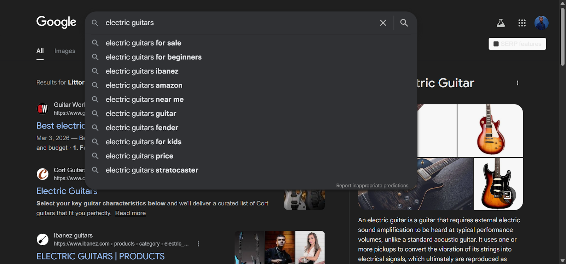The image size is (566, 264).
Task: Click the magnifier search button beside the X
Action: coord(404,23)
